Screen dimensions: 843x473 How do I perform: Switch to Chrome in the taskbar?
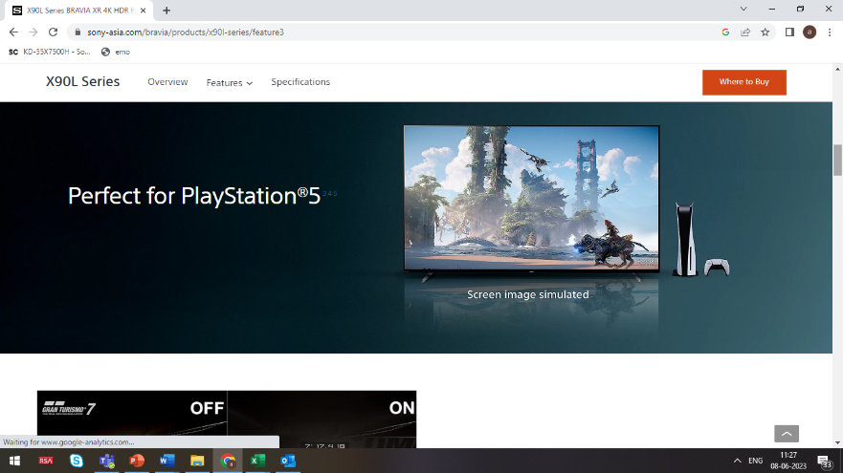pyautogui.click(x=228, y=461)
